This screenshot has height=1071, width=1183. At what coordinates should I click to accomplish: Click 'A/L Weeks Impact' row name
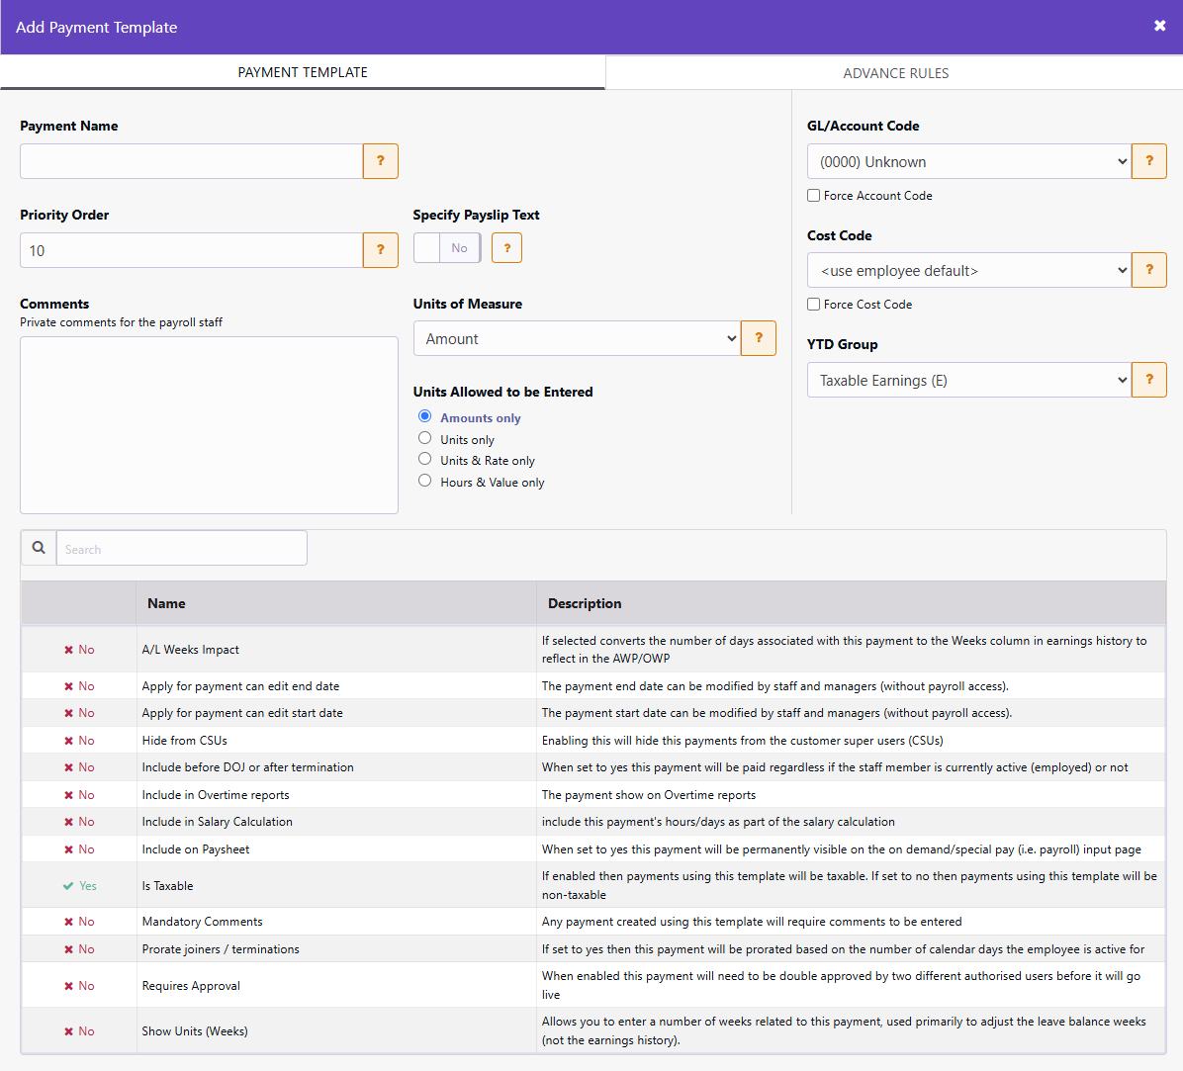190,650
